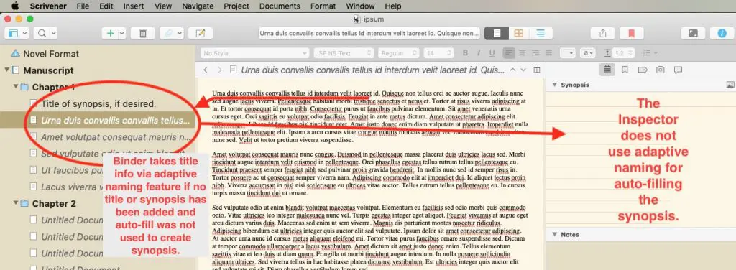
Task: Open the Project menu
Action: click(236, 6)
